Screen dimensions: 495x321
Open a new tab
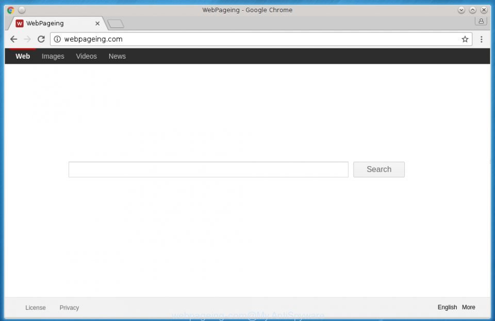[115, 24]
